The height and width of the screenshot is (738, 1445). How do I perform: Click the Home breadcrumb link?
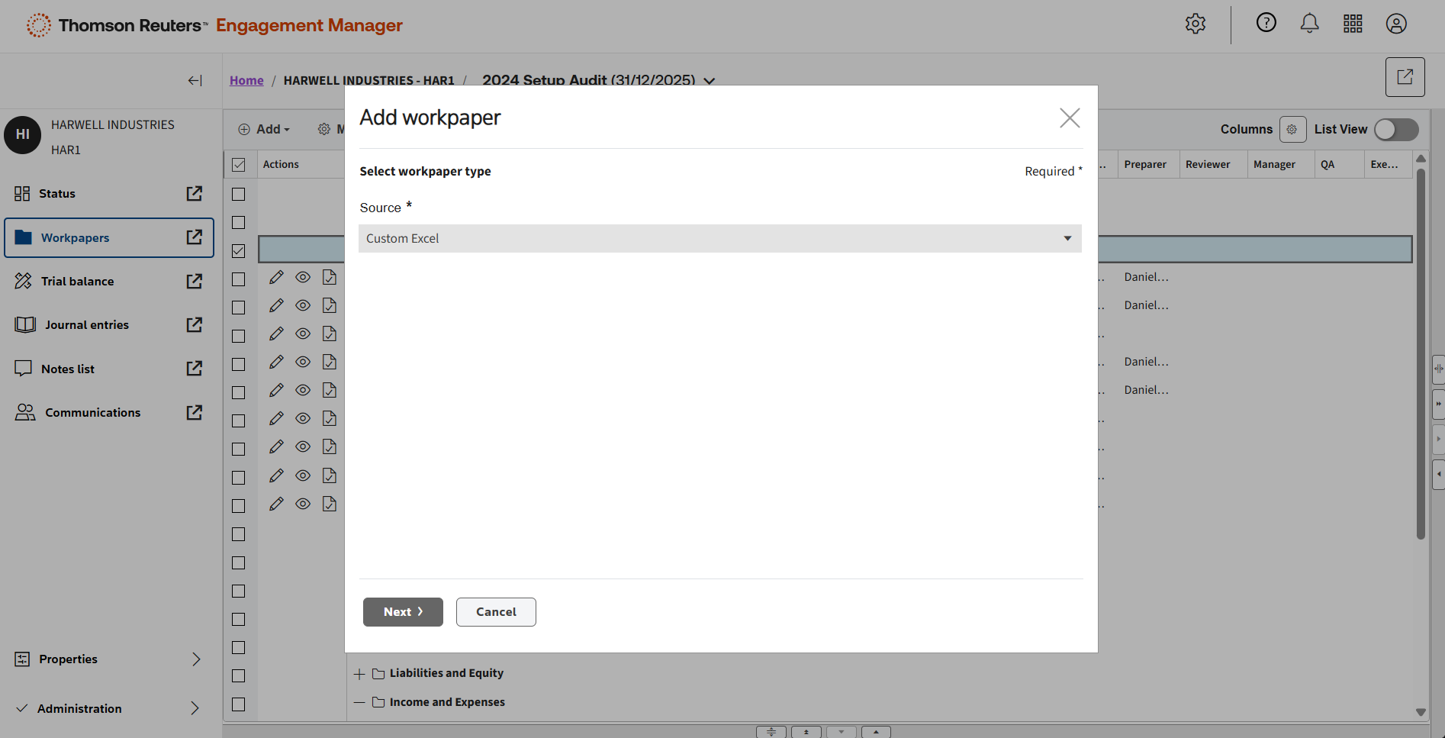[x=246, y=80]
